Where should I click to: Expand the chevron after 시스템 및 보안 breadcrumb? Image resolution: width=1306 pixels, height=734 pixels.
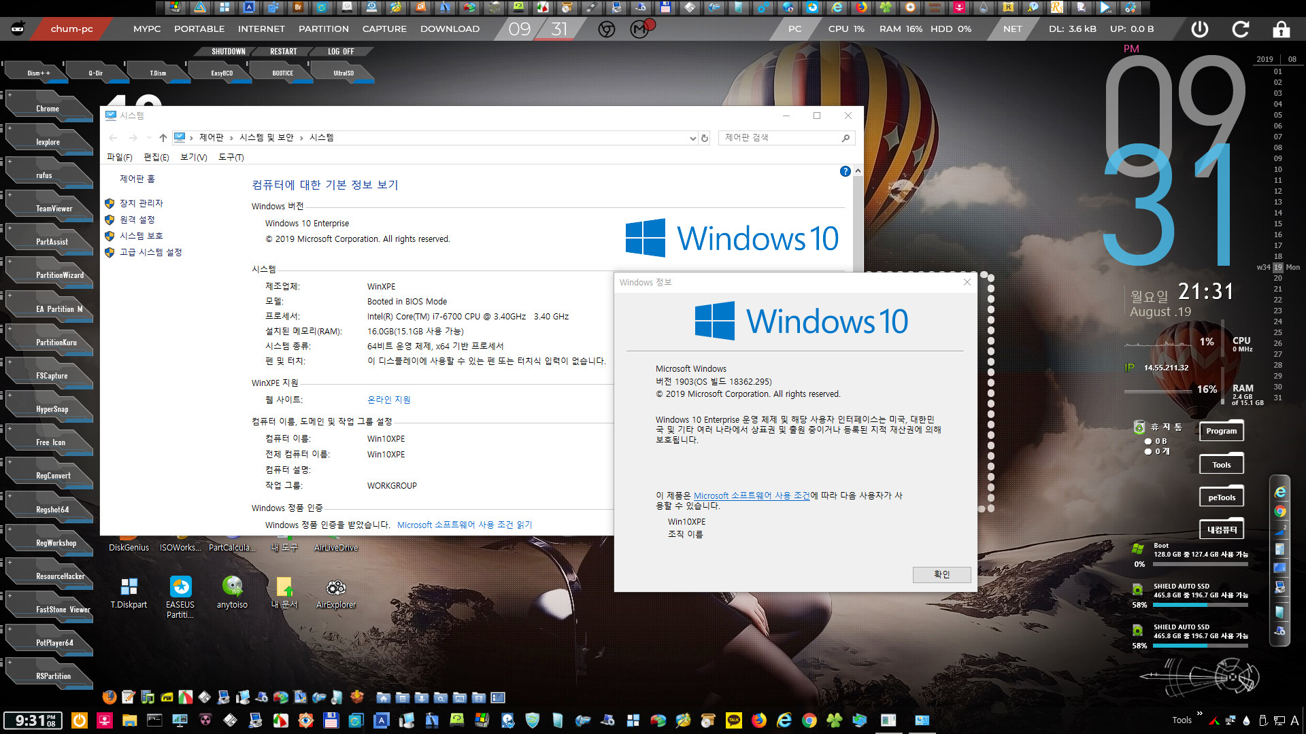(x=301, y=138)
